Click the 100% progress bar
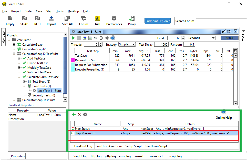 tap(229, 38)
